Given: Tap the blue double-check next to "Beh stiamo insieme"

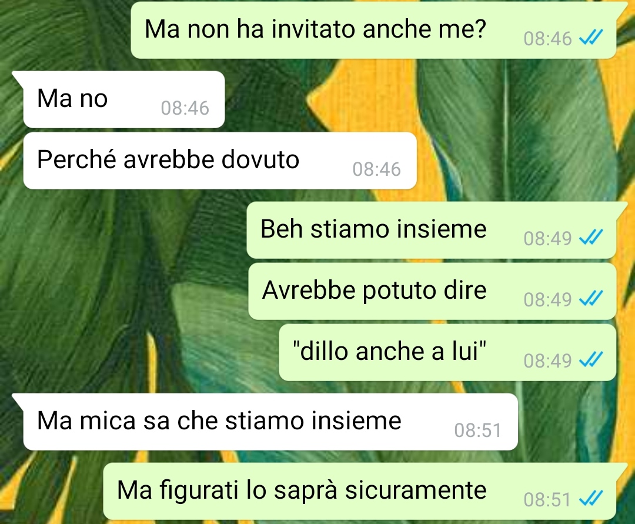Looking at the screenshot, I should (x=591, y=237).
